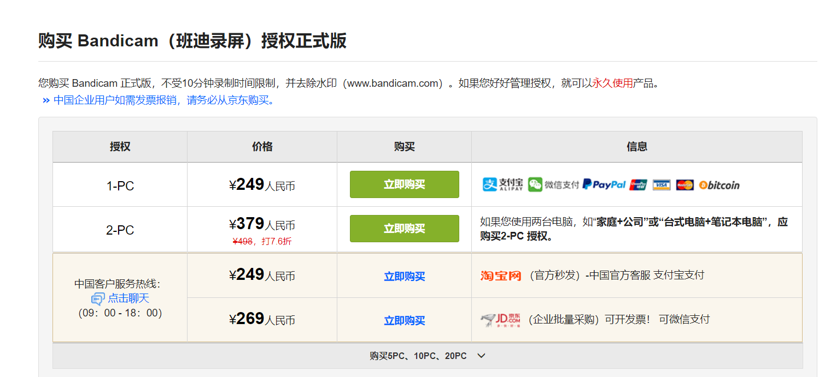Click the 价格 column header

262,147
